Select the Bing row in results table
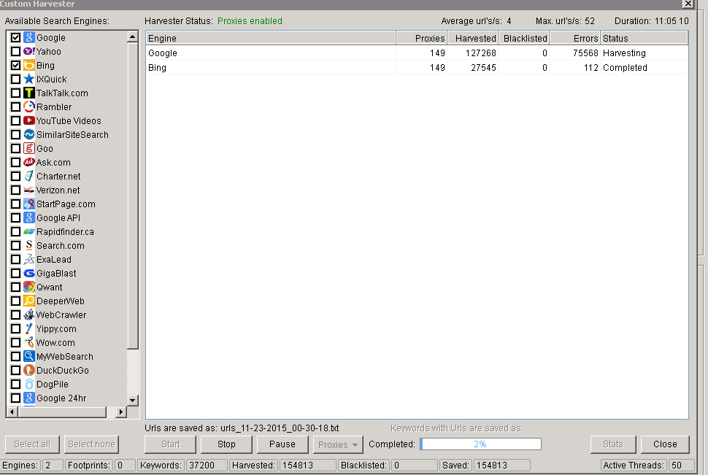This screenshot has width=708, height=475. click(x=417, y=68)
